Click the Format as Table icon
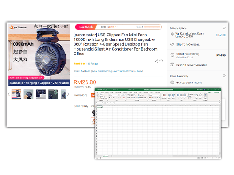The image size is (234, 175). point(169,96)
